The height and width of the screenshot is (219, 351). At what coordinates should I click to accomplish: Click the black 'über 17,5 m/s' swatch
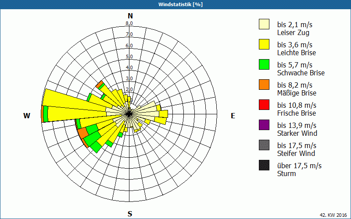pyautogui.click(x=264, y=165)
